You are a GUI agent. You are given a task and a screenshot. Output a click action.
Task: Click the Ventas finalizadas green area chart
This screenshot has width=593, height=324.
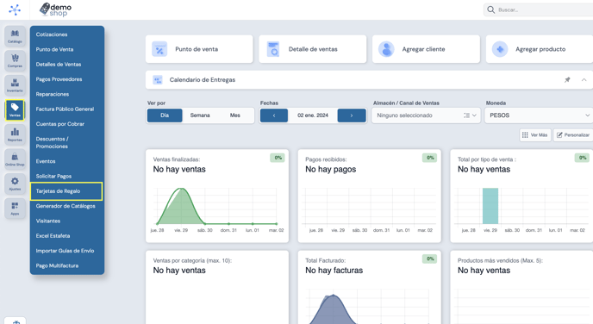[181, 208]
